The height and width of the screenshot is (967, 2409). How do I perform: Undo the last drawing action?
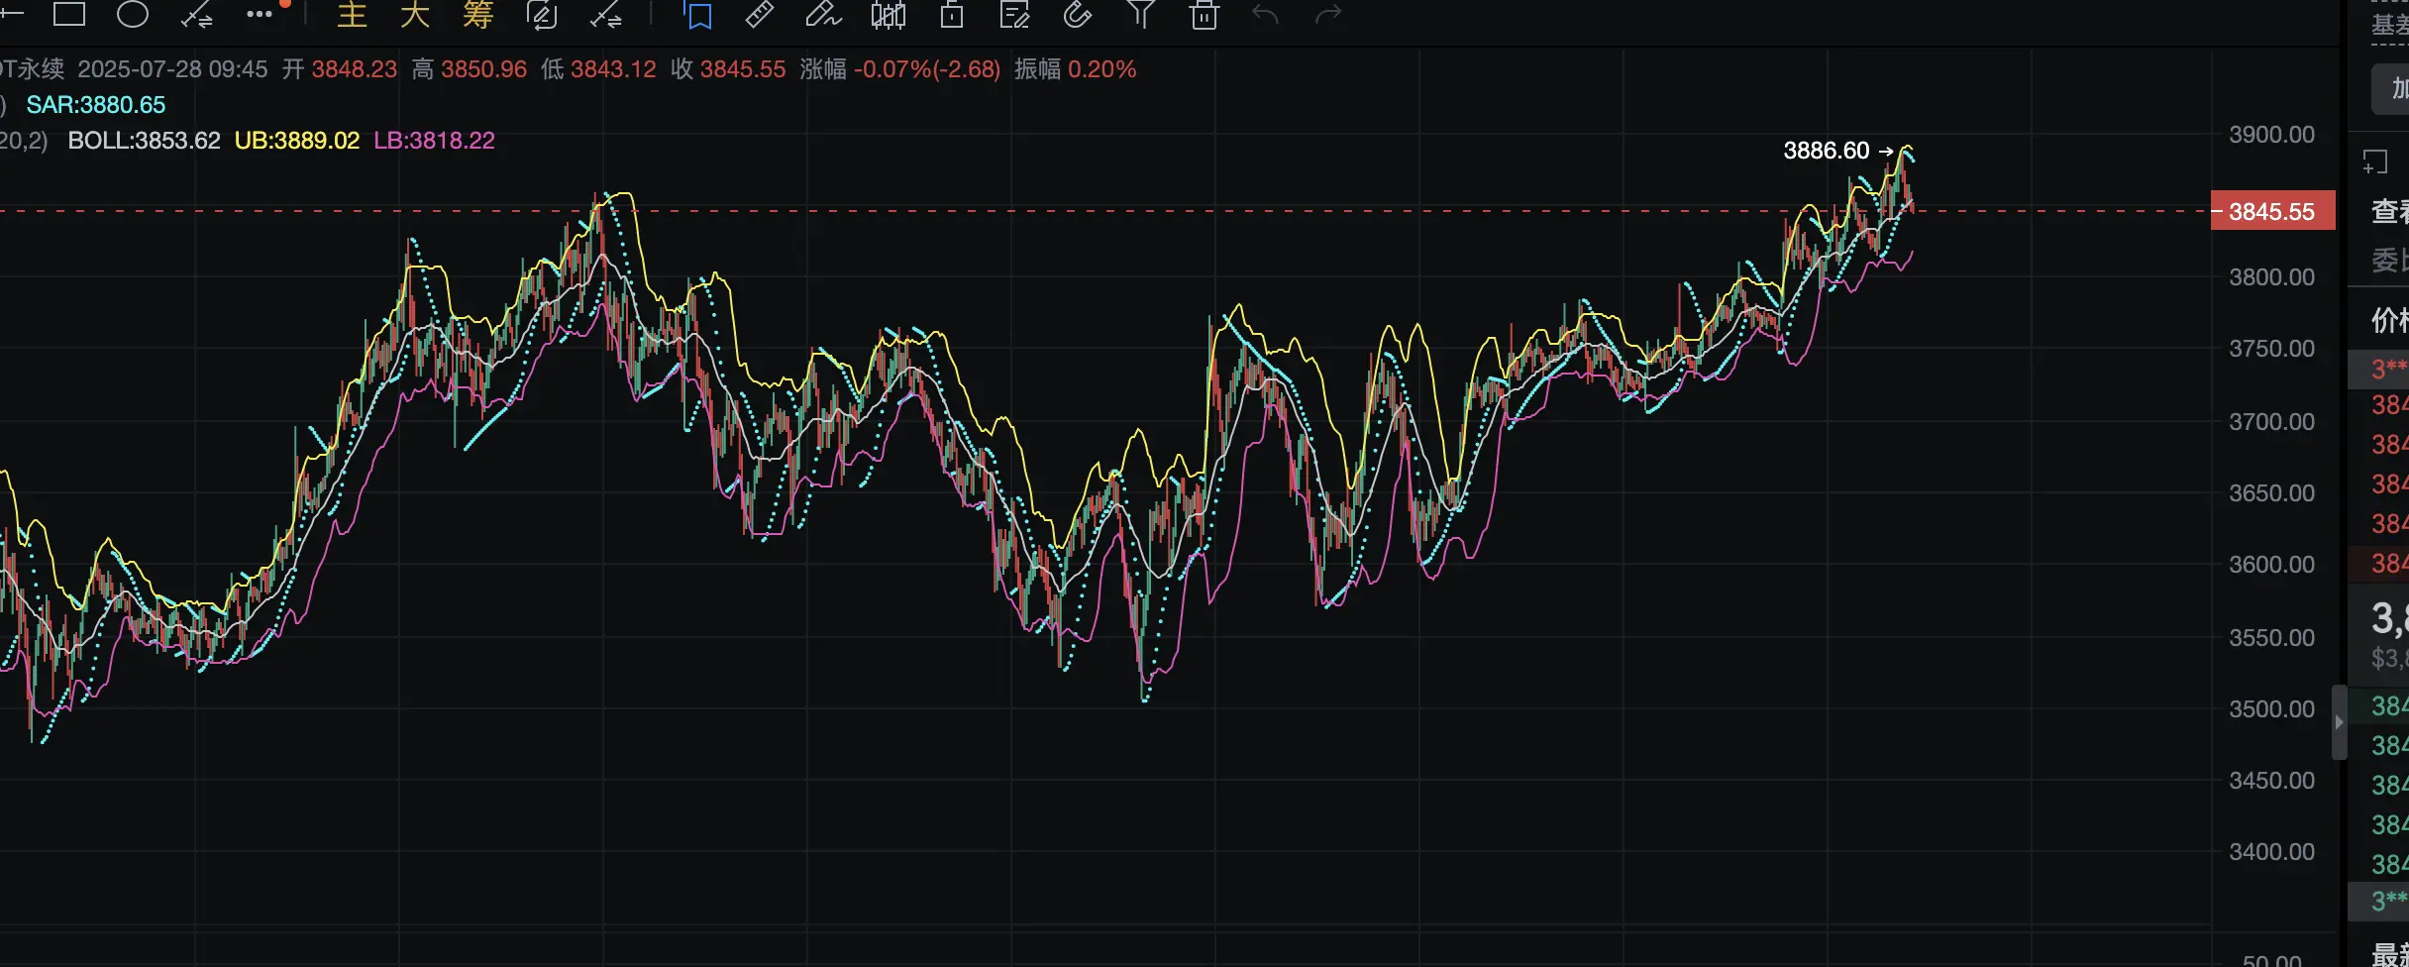pos(1266,15)
